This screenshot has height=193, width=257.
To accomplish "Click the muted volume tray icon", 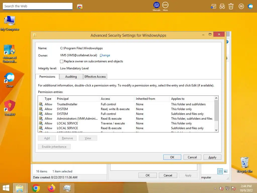I will pos(221,188).
